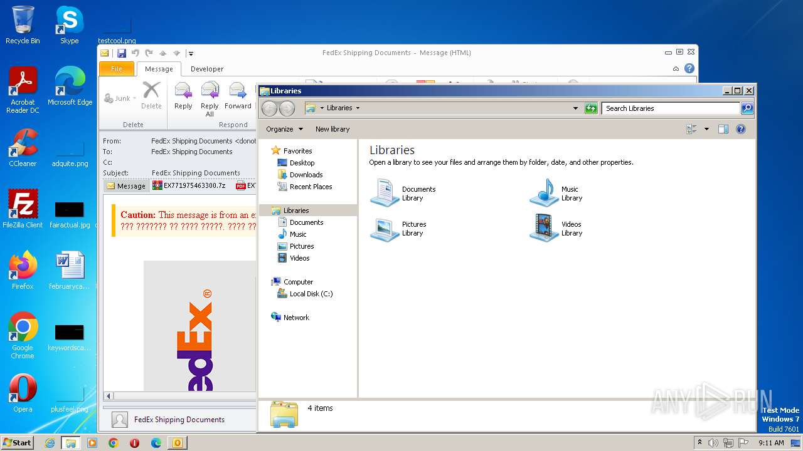Click Forward in the Outlook ribbon
Viewport: 803px width, 451px height.
[238, 96]
